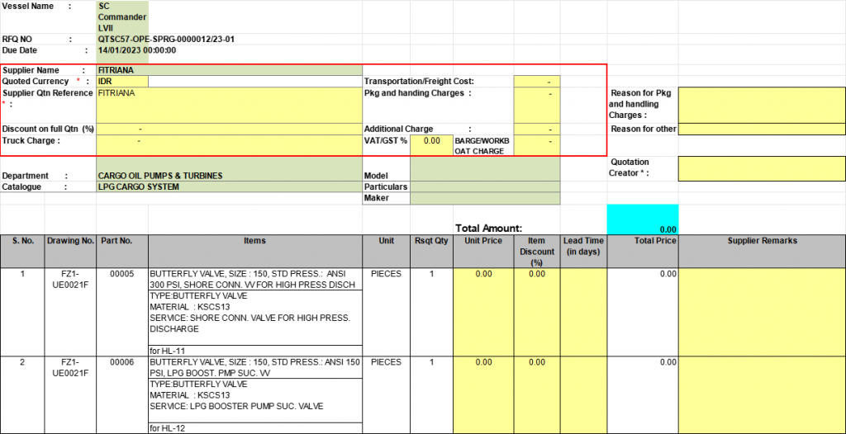
Task: Click the Quotation Creator input field
Action: [761, 168]
